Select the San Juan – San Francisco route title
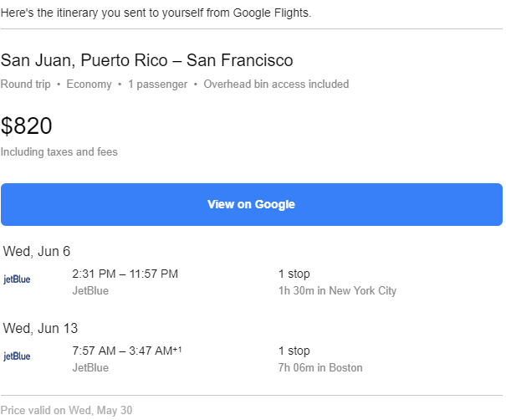The height and width of the screenshot is (420, 506). pos(147,60)
